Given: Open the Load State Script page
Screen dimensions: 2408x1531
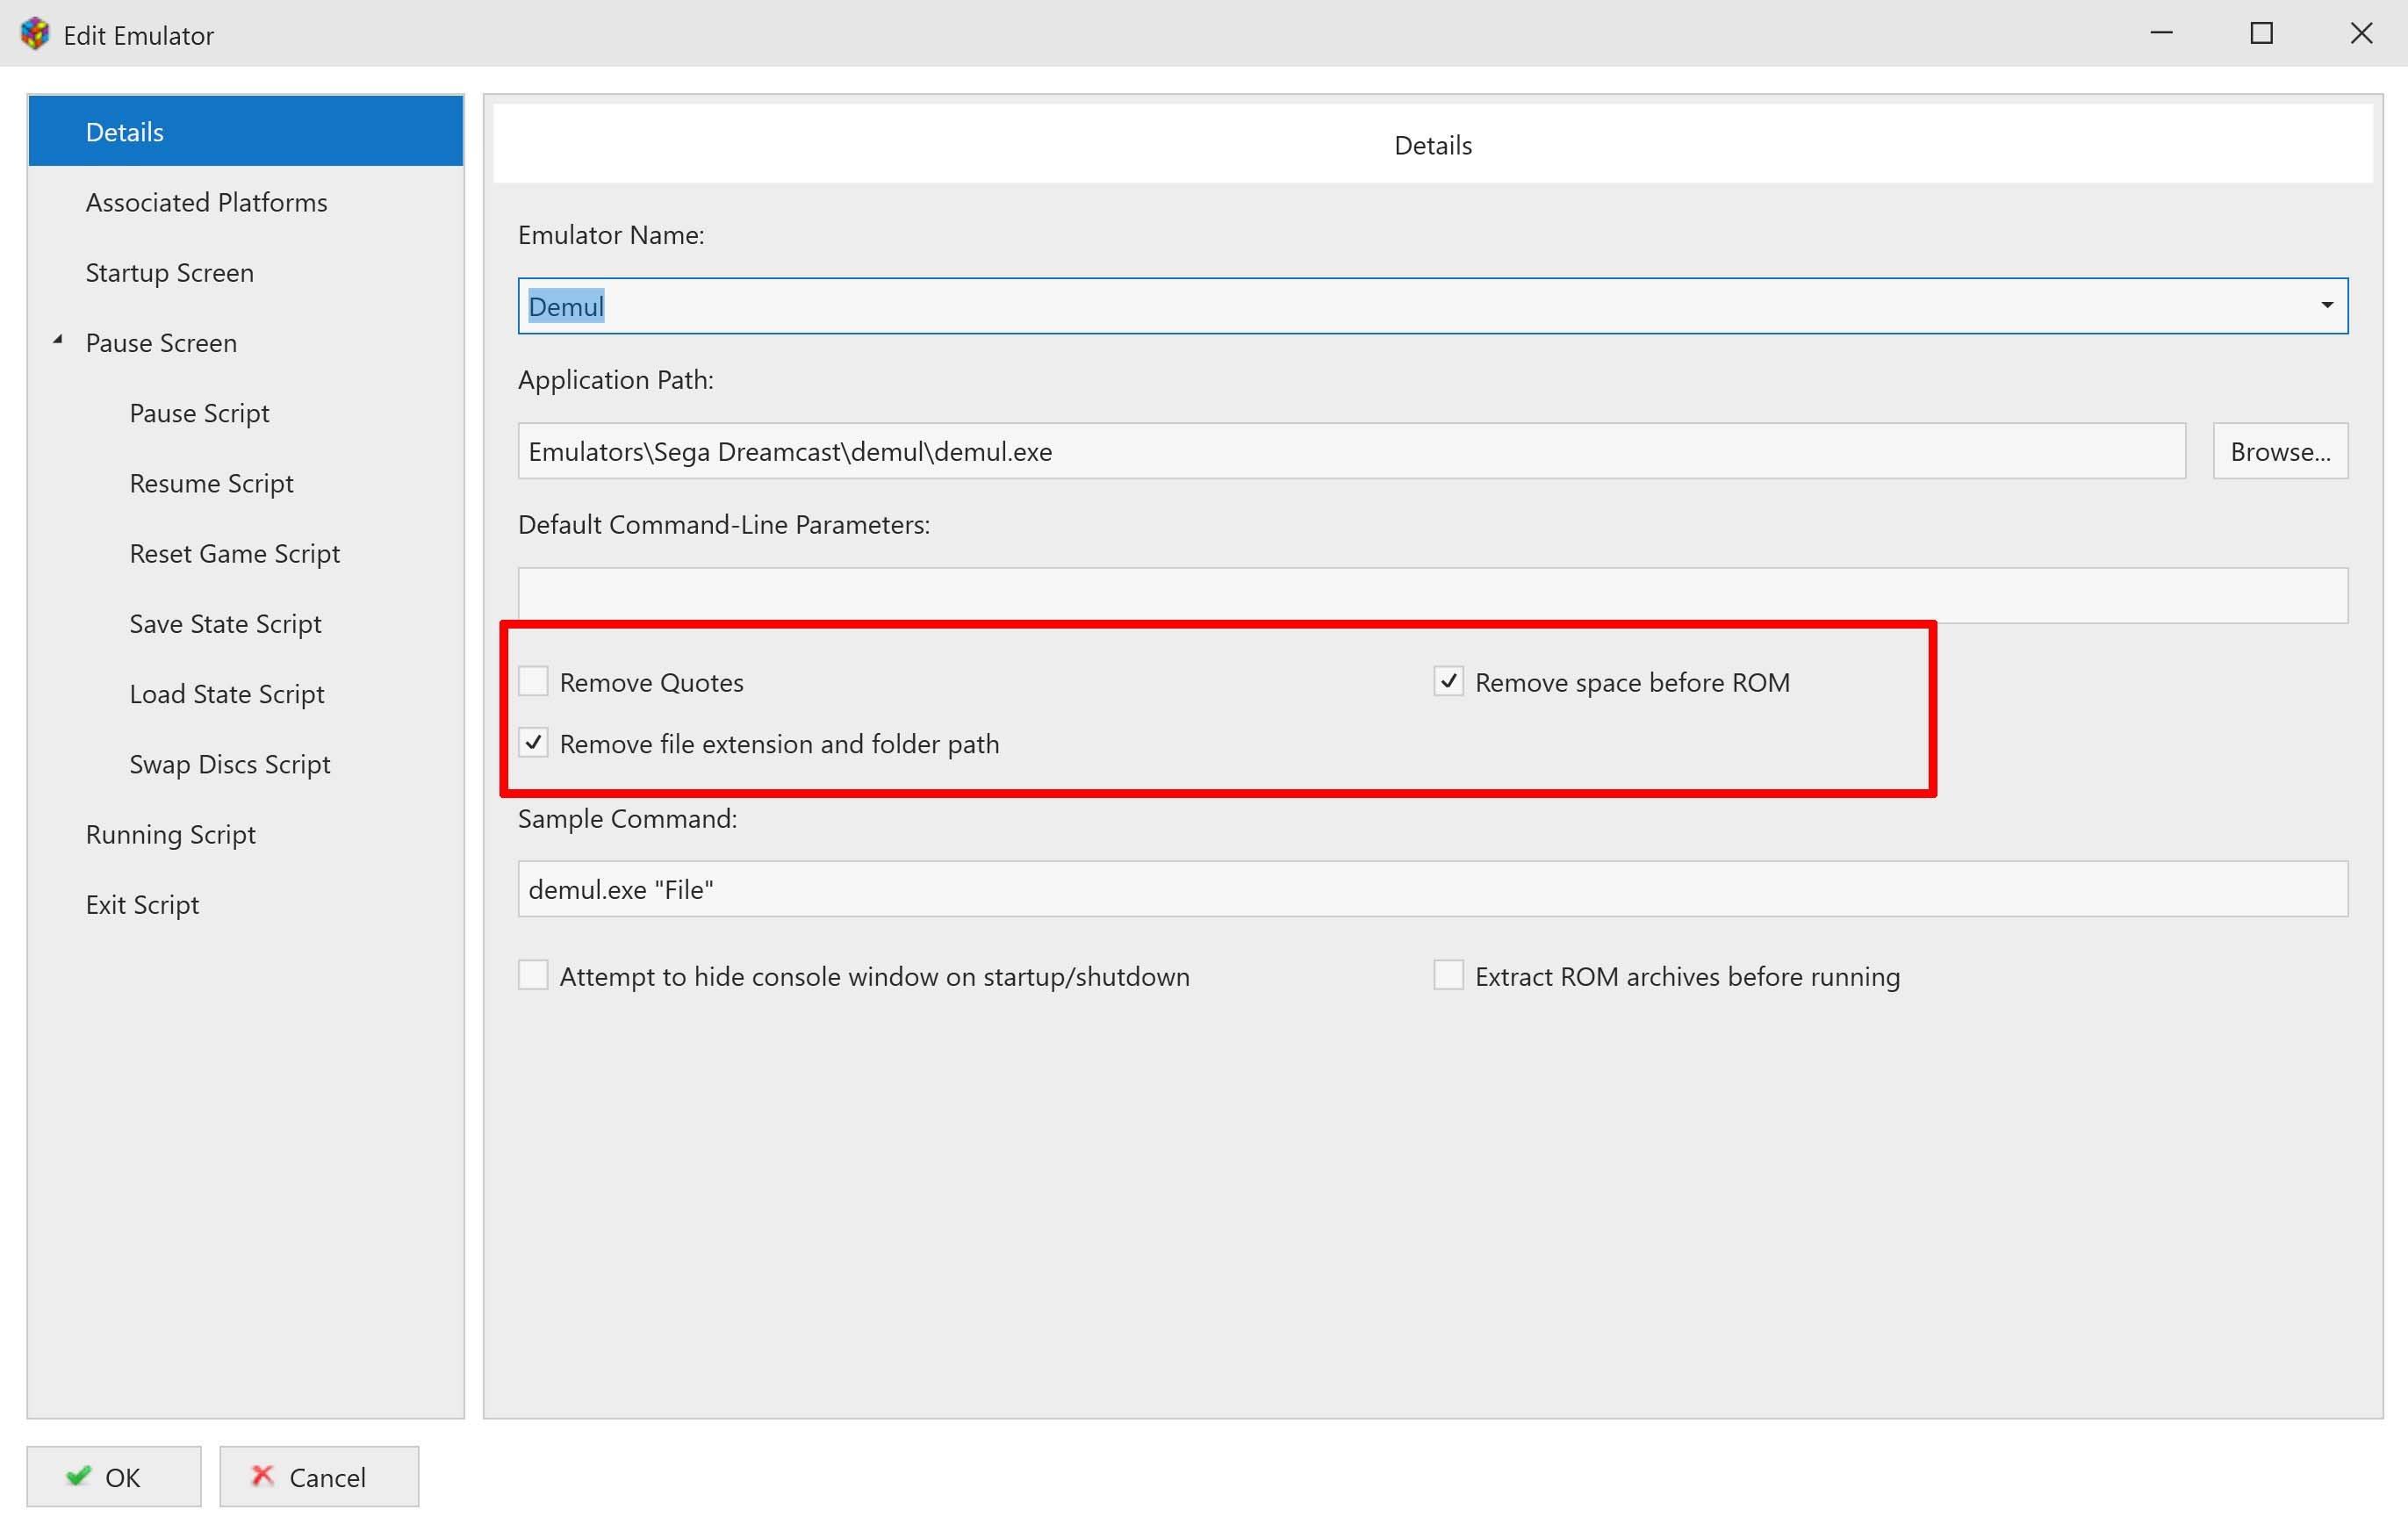Looking at the screenshot, I should [246, 694].
